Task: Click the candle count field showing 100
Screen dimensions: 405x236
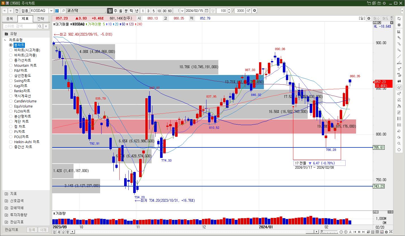Action: (x=222, y=11)
